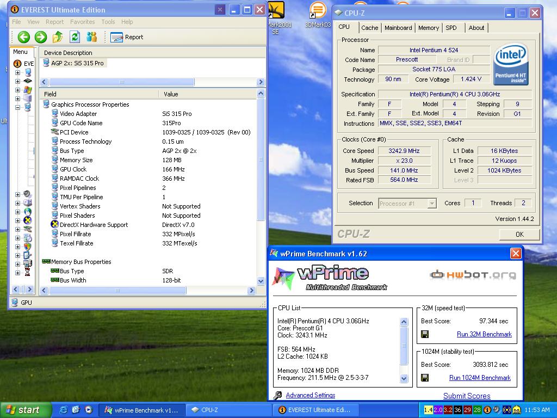Switch to wPrime Benchmark via its taskbar button
This screenshot has width=557, height=418.
[141, 410]
